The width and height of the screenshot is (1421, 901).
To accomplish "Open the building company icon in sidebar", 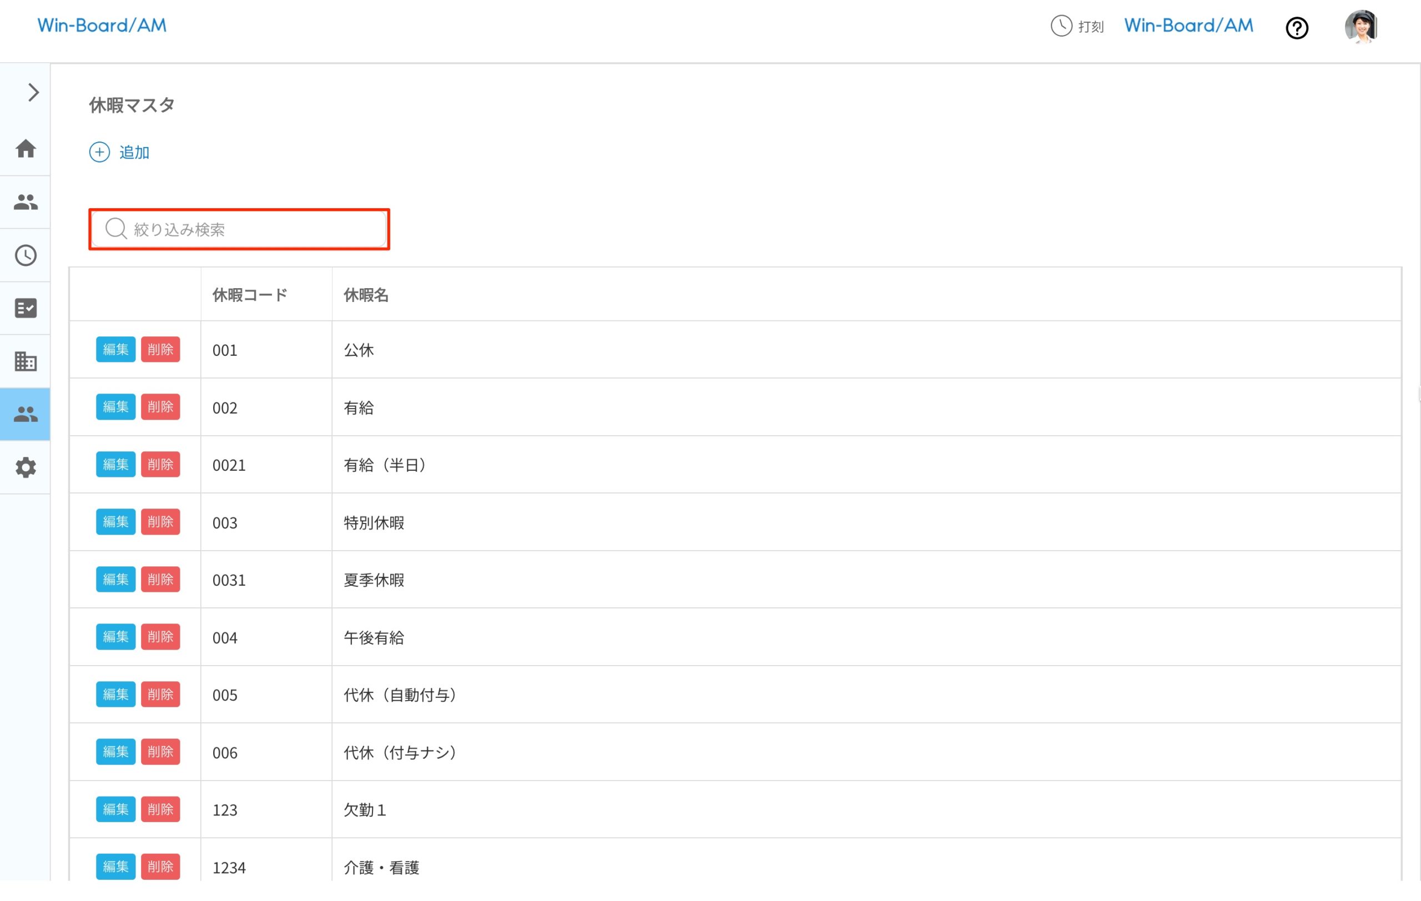I will tap(26, 361).
